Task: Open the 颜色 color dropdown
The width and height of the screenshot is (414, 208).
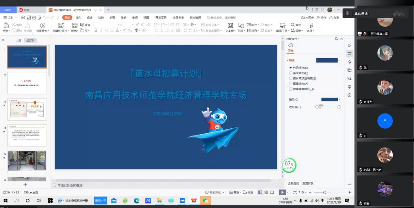Action: [x=340, y=99]
